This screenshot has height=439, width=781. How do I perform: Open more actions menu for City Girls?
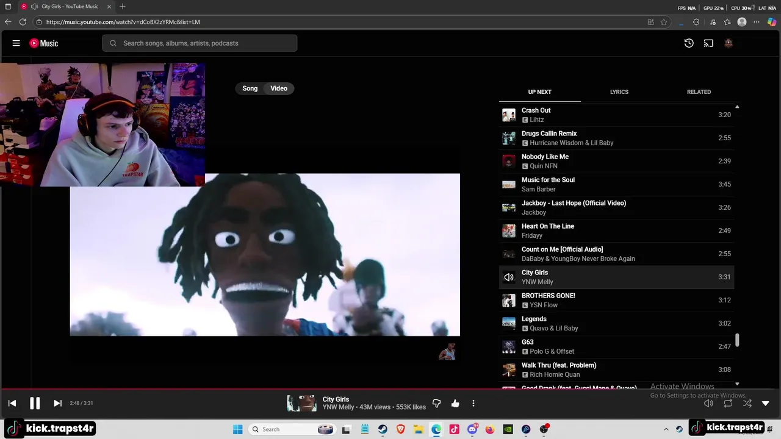pyautogui.click(x=473, y=403)
